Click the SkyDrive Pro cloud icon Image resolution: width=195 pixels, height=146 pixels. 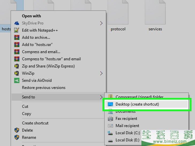pos(17,23)
